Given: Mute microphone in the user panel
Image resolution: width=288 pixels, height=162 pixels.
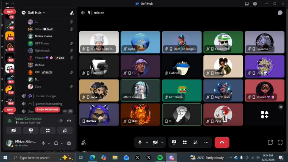Looking at the screenshot, I should (x=43, y=143).
